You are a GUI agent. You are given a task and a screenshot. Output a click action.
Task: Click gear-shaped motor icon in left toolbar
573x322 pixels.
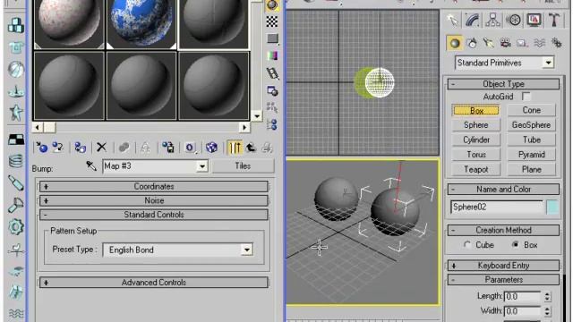point(16,226)
